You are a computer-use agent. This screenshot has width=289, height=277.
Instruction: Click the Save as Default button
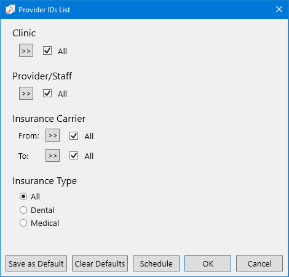(36, 263)
